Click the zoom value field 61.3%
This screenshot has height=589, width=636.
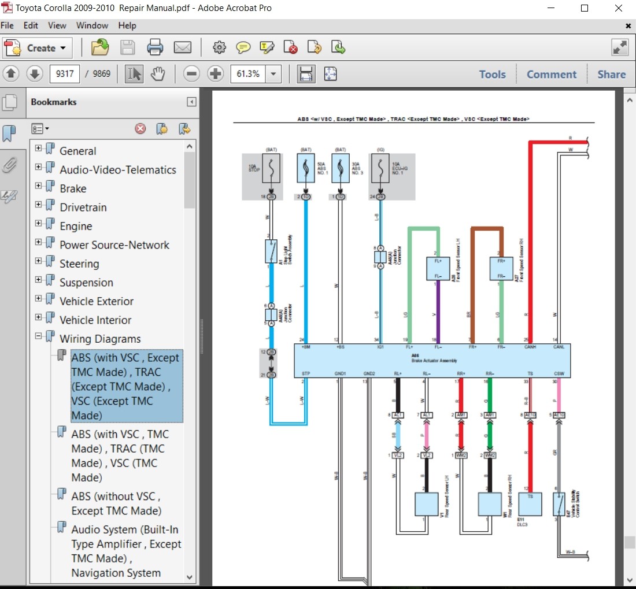(x=248, y=74)
